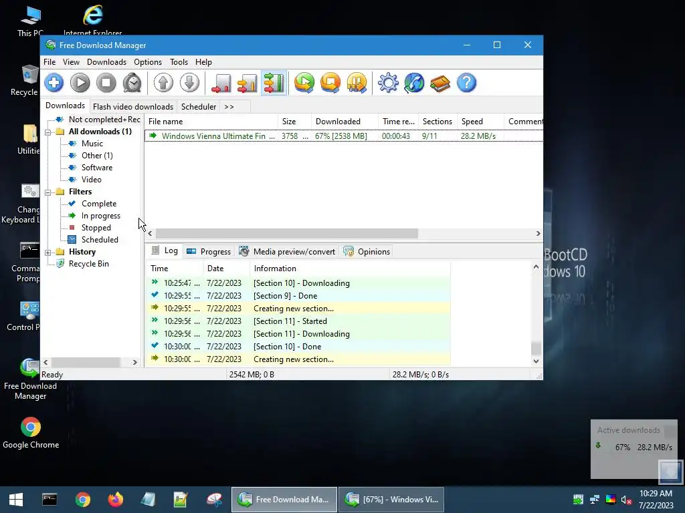Move download down with down arrow icon
The height and width of the screenshot is (513, 685).
[x=189, y=83]
